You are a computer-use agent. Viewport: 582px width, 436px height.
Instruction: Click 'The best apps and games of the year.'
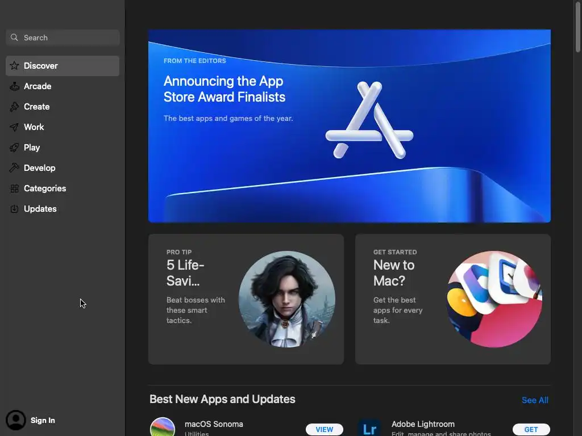tap(228, 118)
